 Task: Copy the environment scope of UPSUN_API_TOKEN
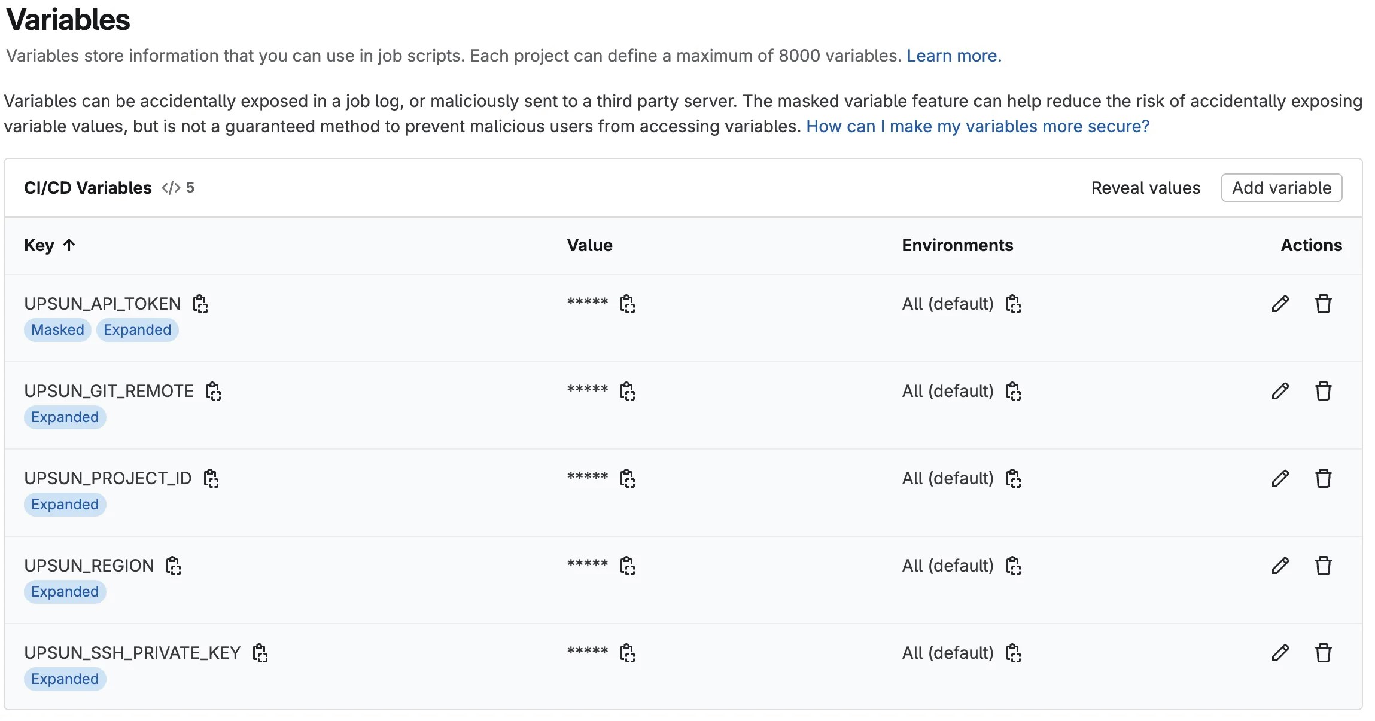click(x=1014, y=304)
